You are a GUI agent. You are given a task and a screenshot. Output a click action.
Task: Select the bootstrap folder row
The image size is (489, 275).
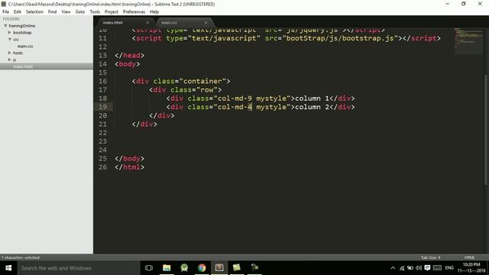pos(47,32)
